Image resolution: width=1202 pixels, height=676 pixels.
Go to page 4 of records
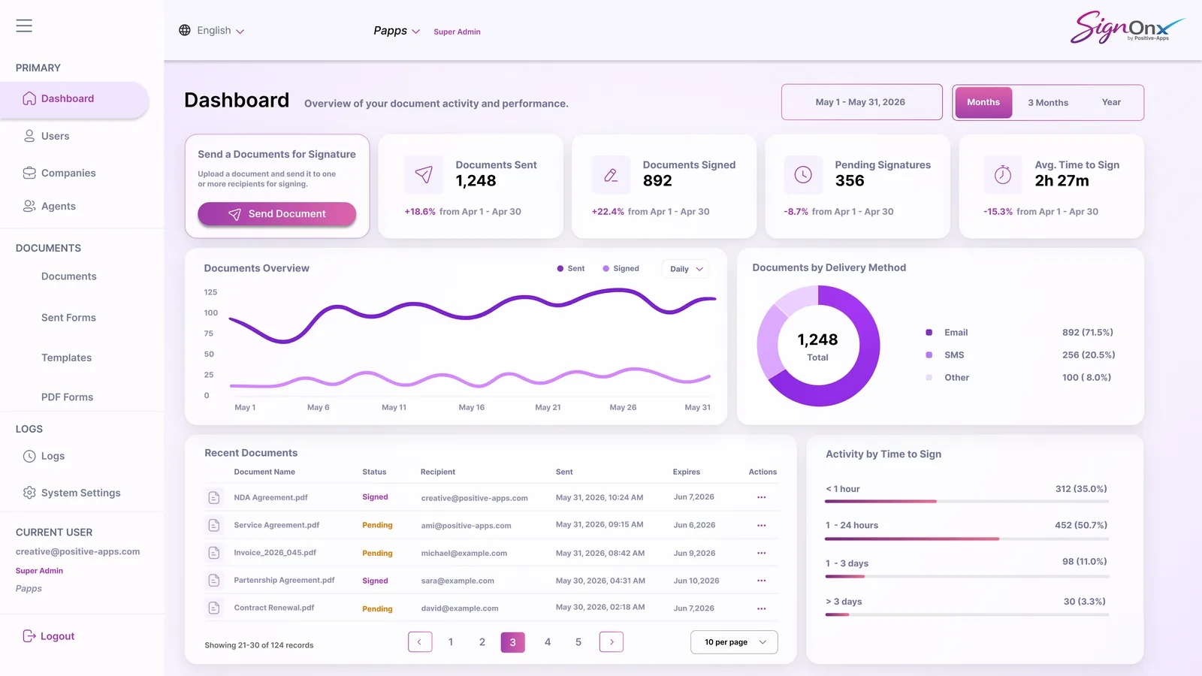(x=548, y=642)
